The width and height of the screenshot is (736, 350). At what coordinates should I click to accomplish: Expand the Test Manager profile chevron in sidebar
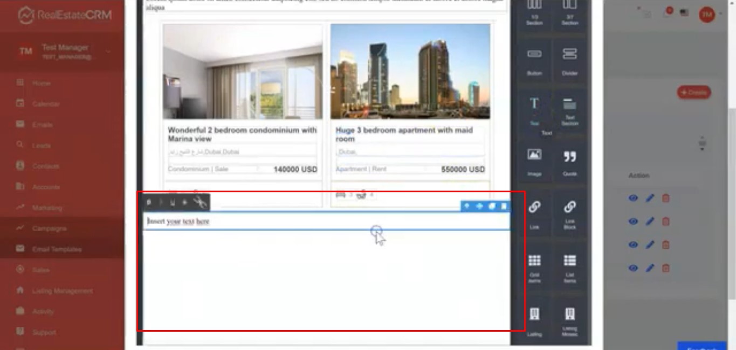point(108,52)
